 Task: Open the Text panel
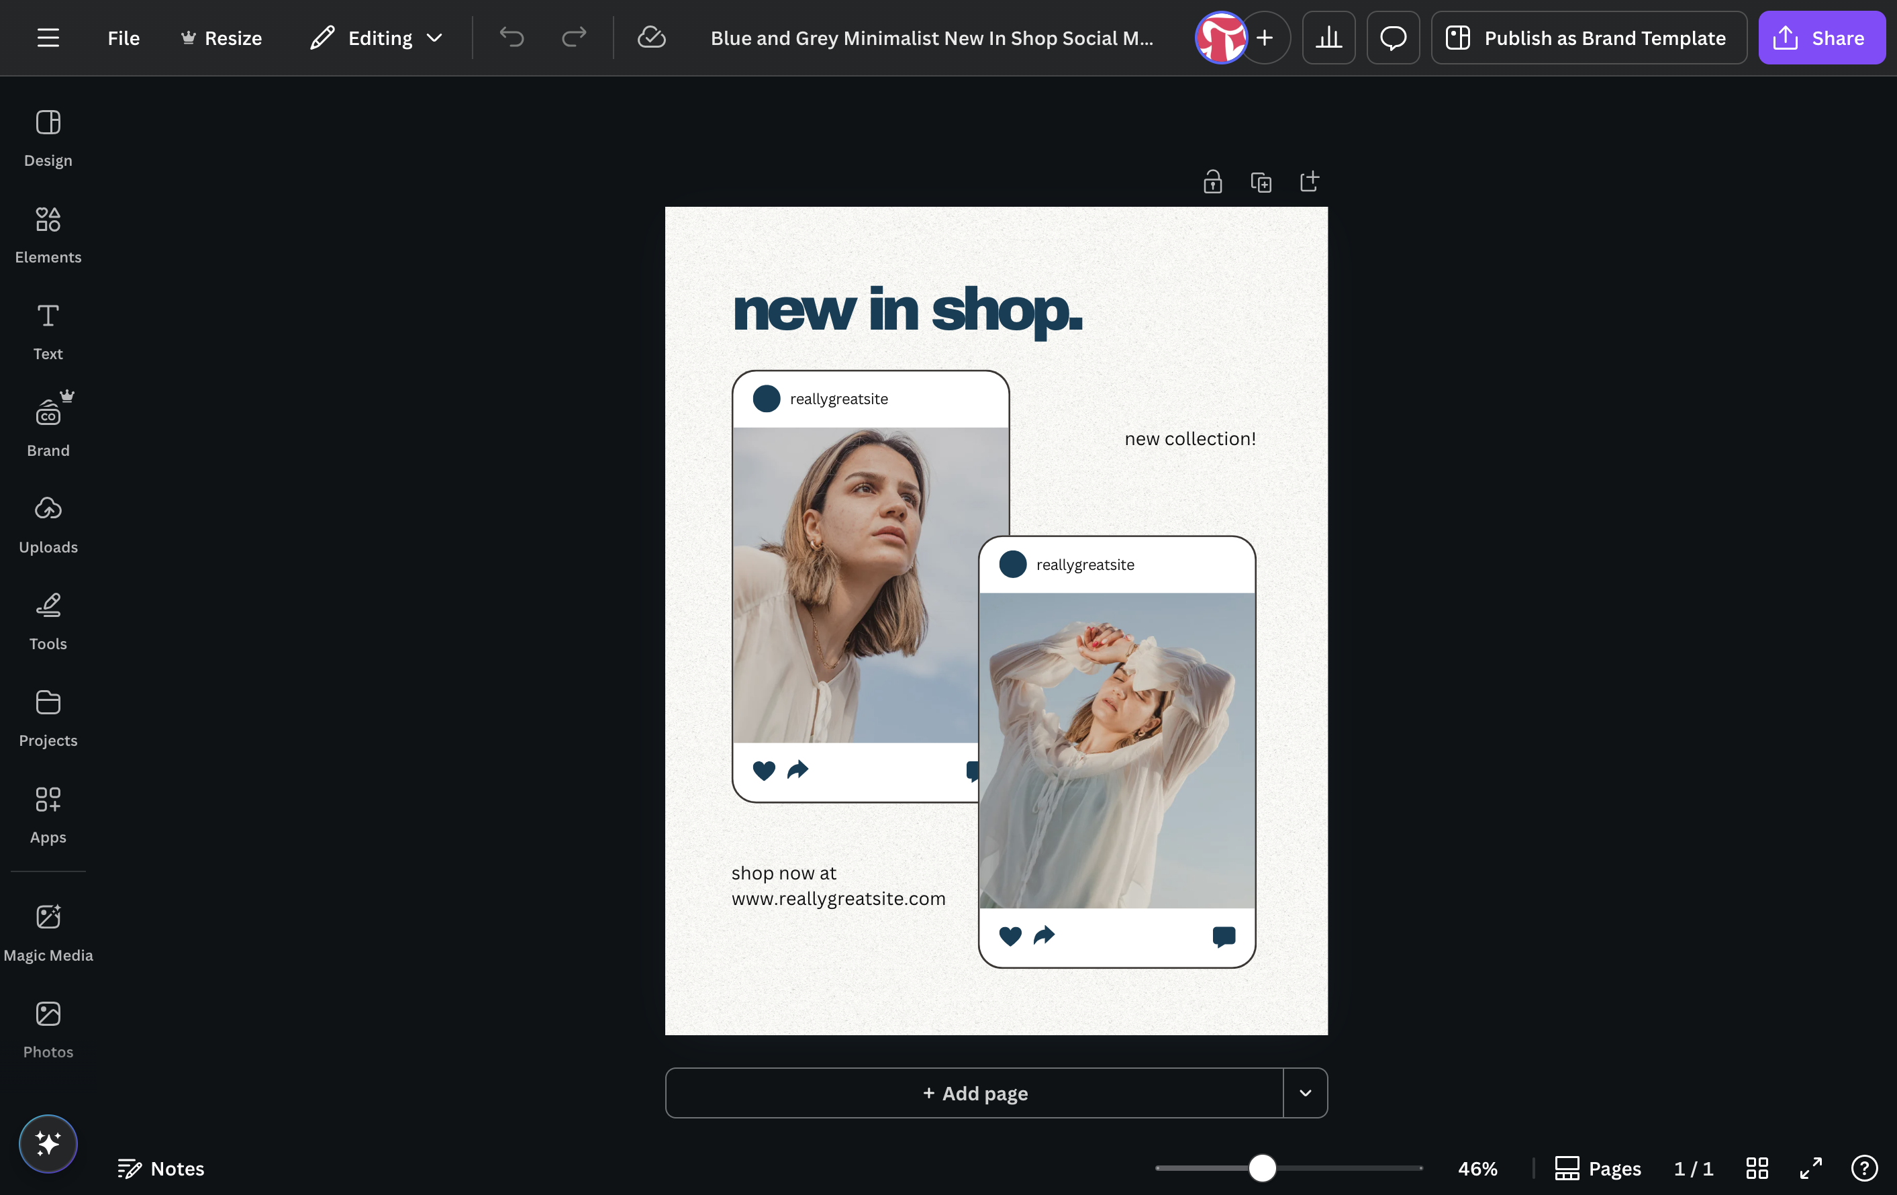(48, 332)
